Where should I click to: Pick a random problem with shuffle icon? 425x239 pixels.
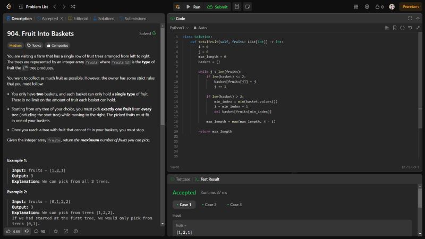(x=72, y=6)
